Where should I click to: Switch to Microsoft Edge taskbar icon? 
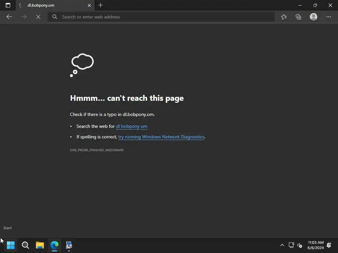pyautogui.click(x=54, y=245)
